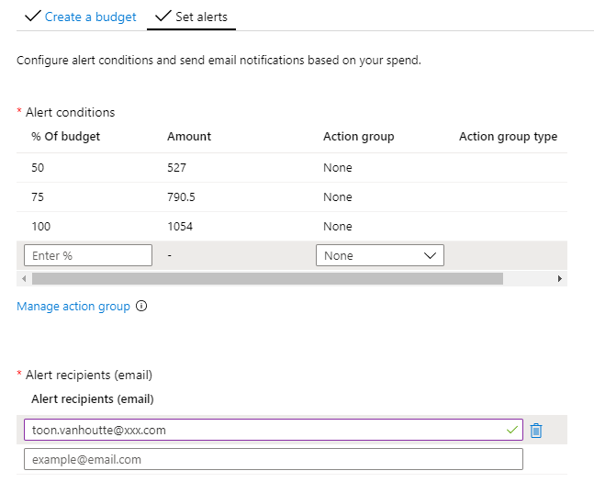Screen dimensions: 594x482
Task: Click the Enter % input field
Action: (x=88, y=256)
